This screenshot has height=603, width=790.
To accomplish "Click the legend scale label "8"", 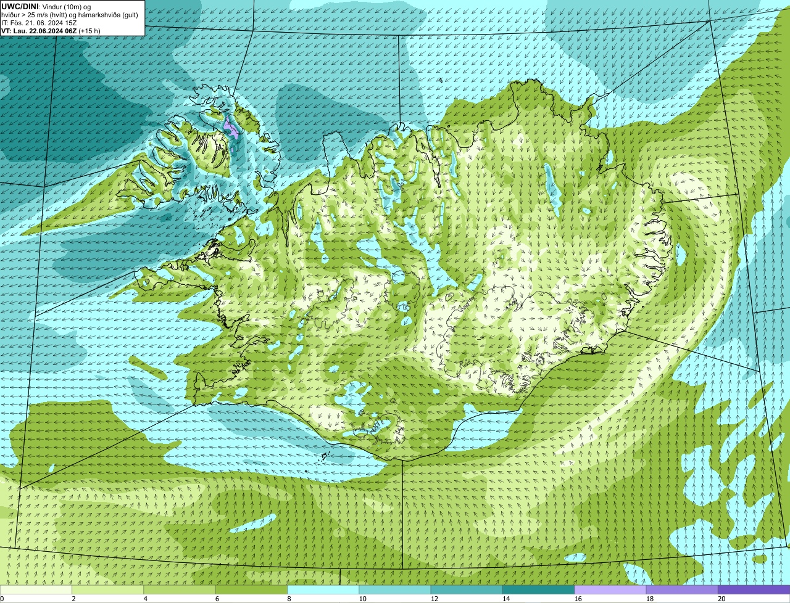I will pos(289,599).
